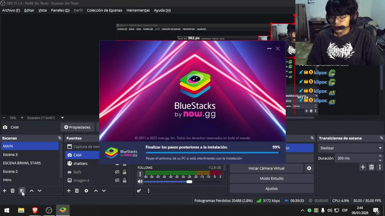
Task: Open advanced audio properties gears icon
Action: pyautogui.click(x=139, y=191)
